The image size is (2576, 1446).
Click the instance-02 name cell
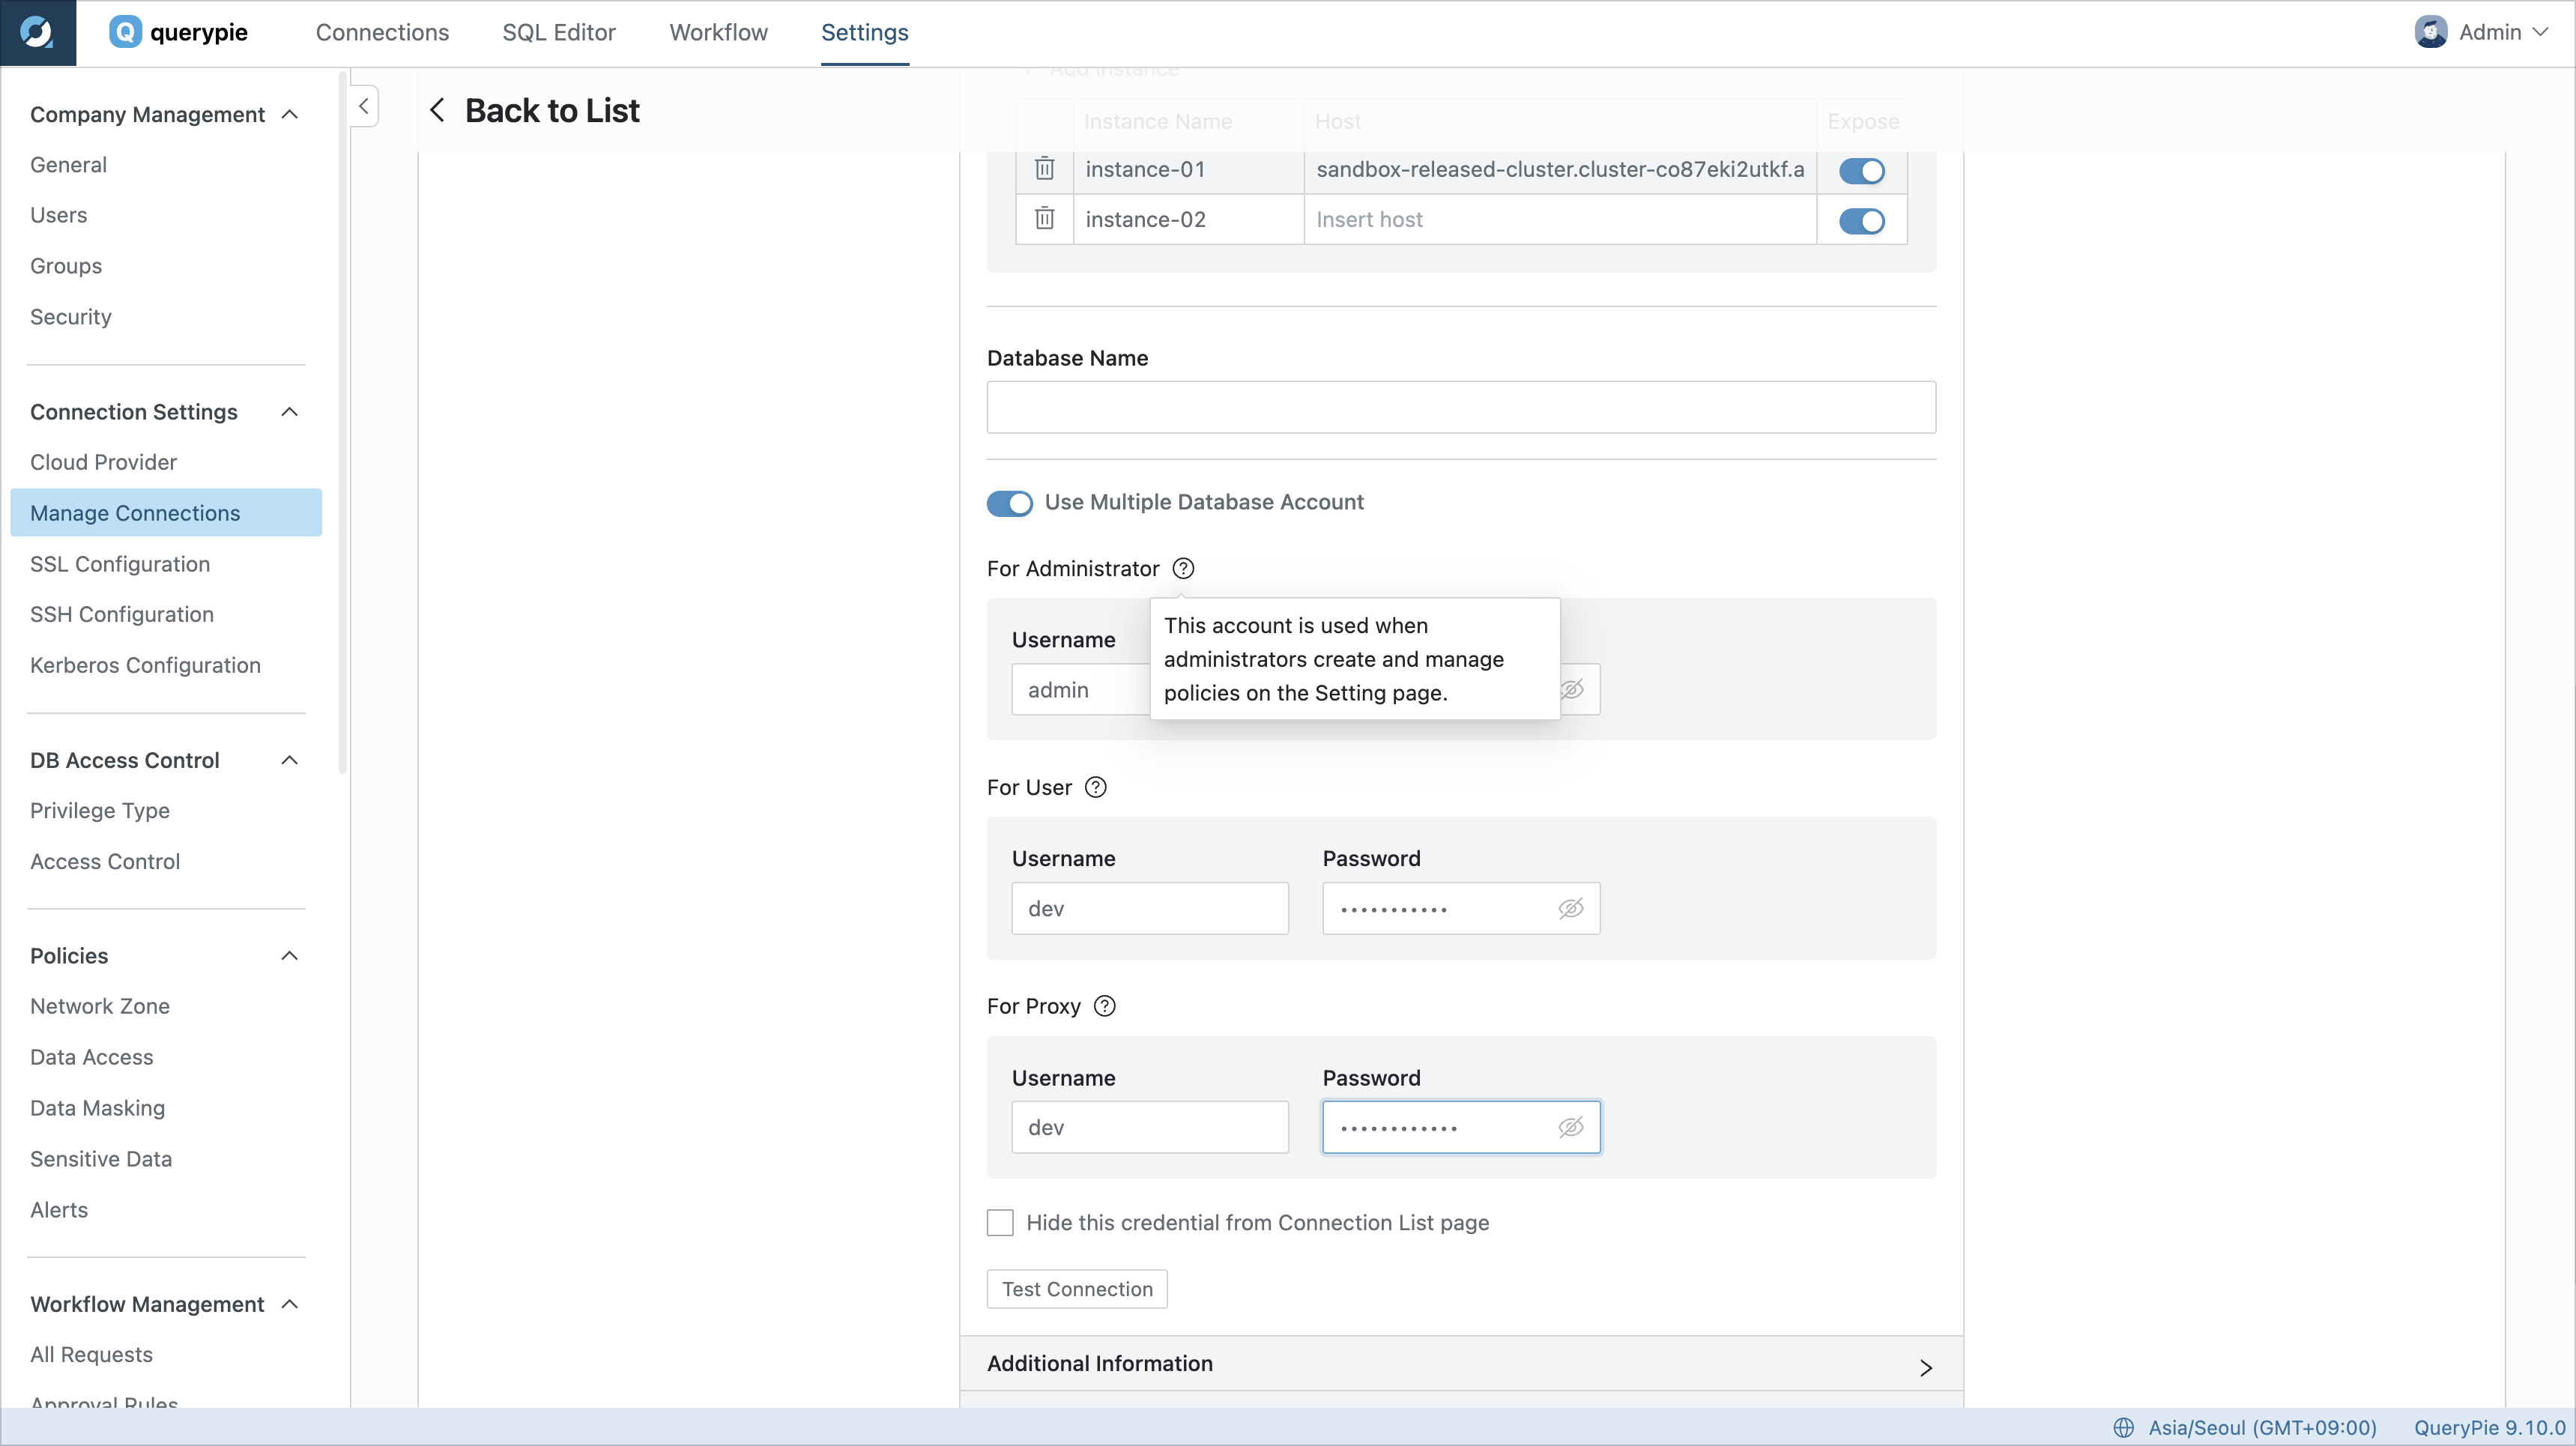[1188, 219]
